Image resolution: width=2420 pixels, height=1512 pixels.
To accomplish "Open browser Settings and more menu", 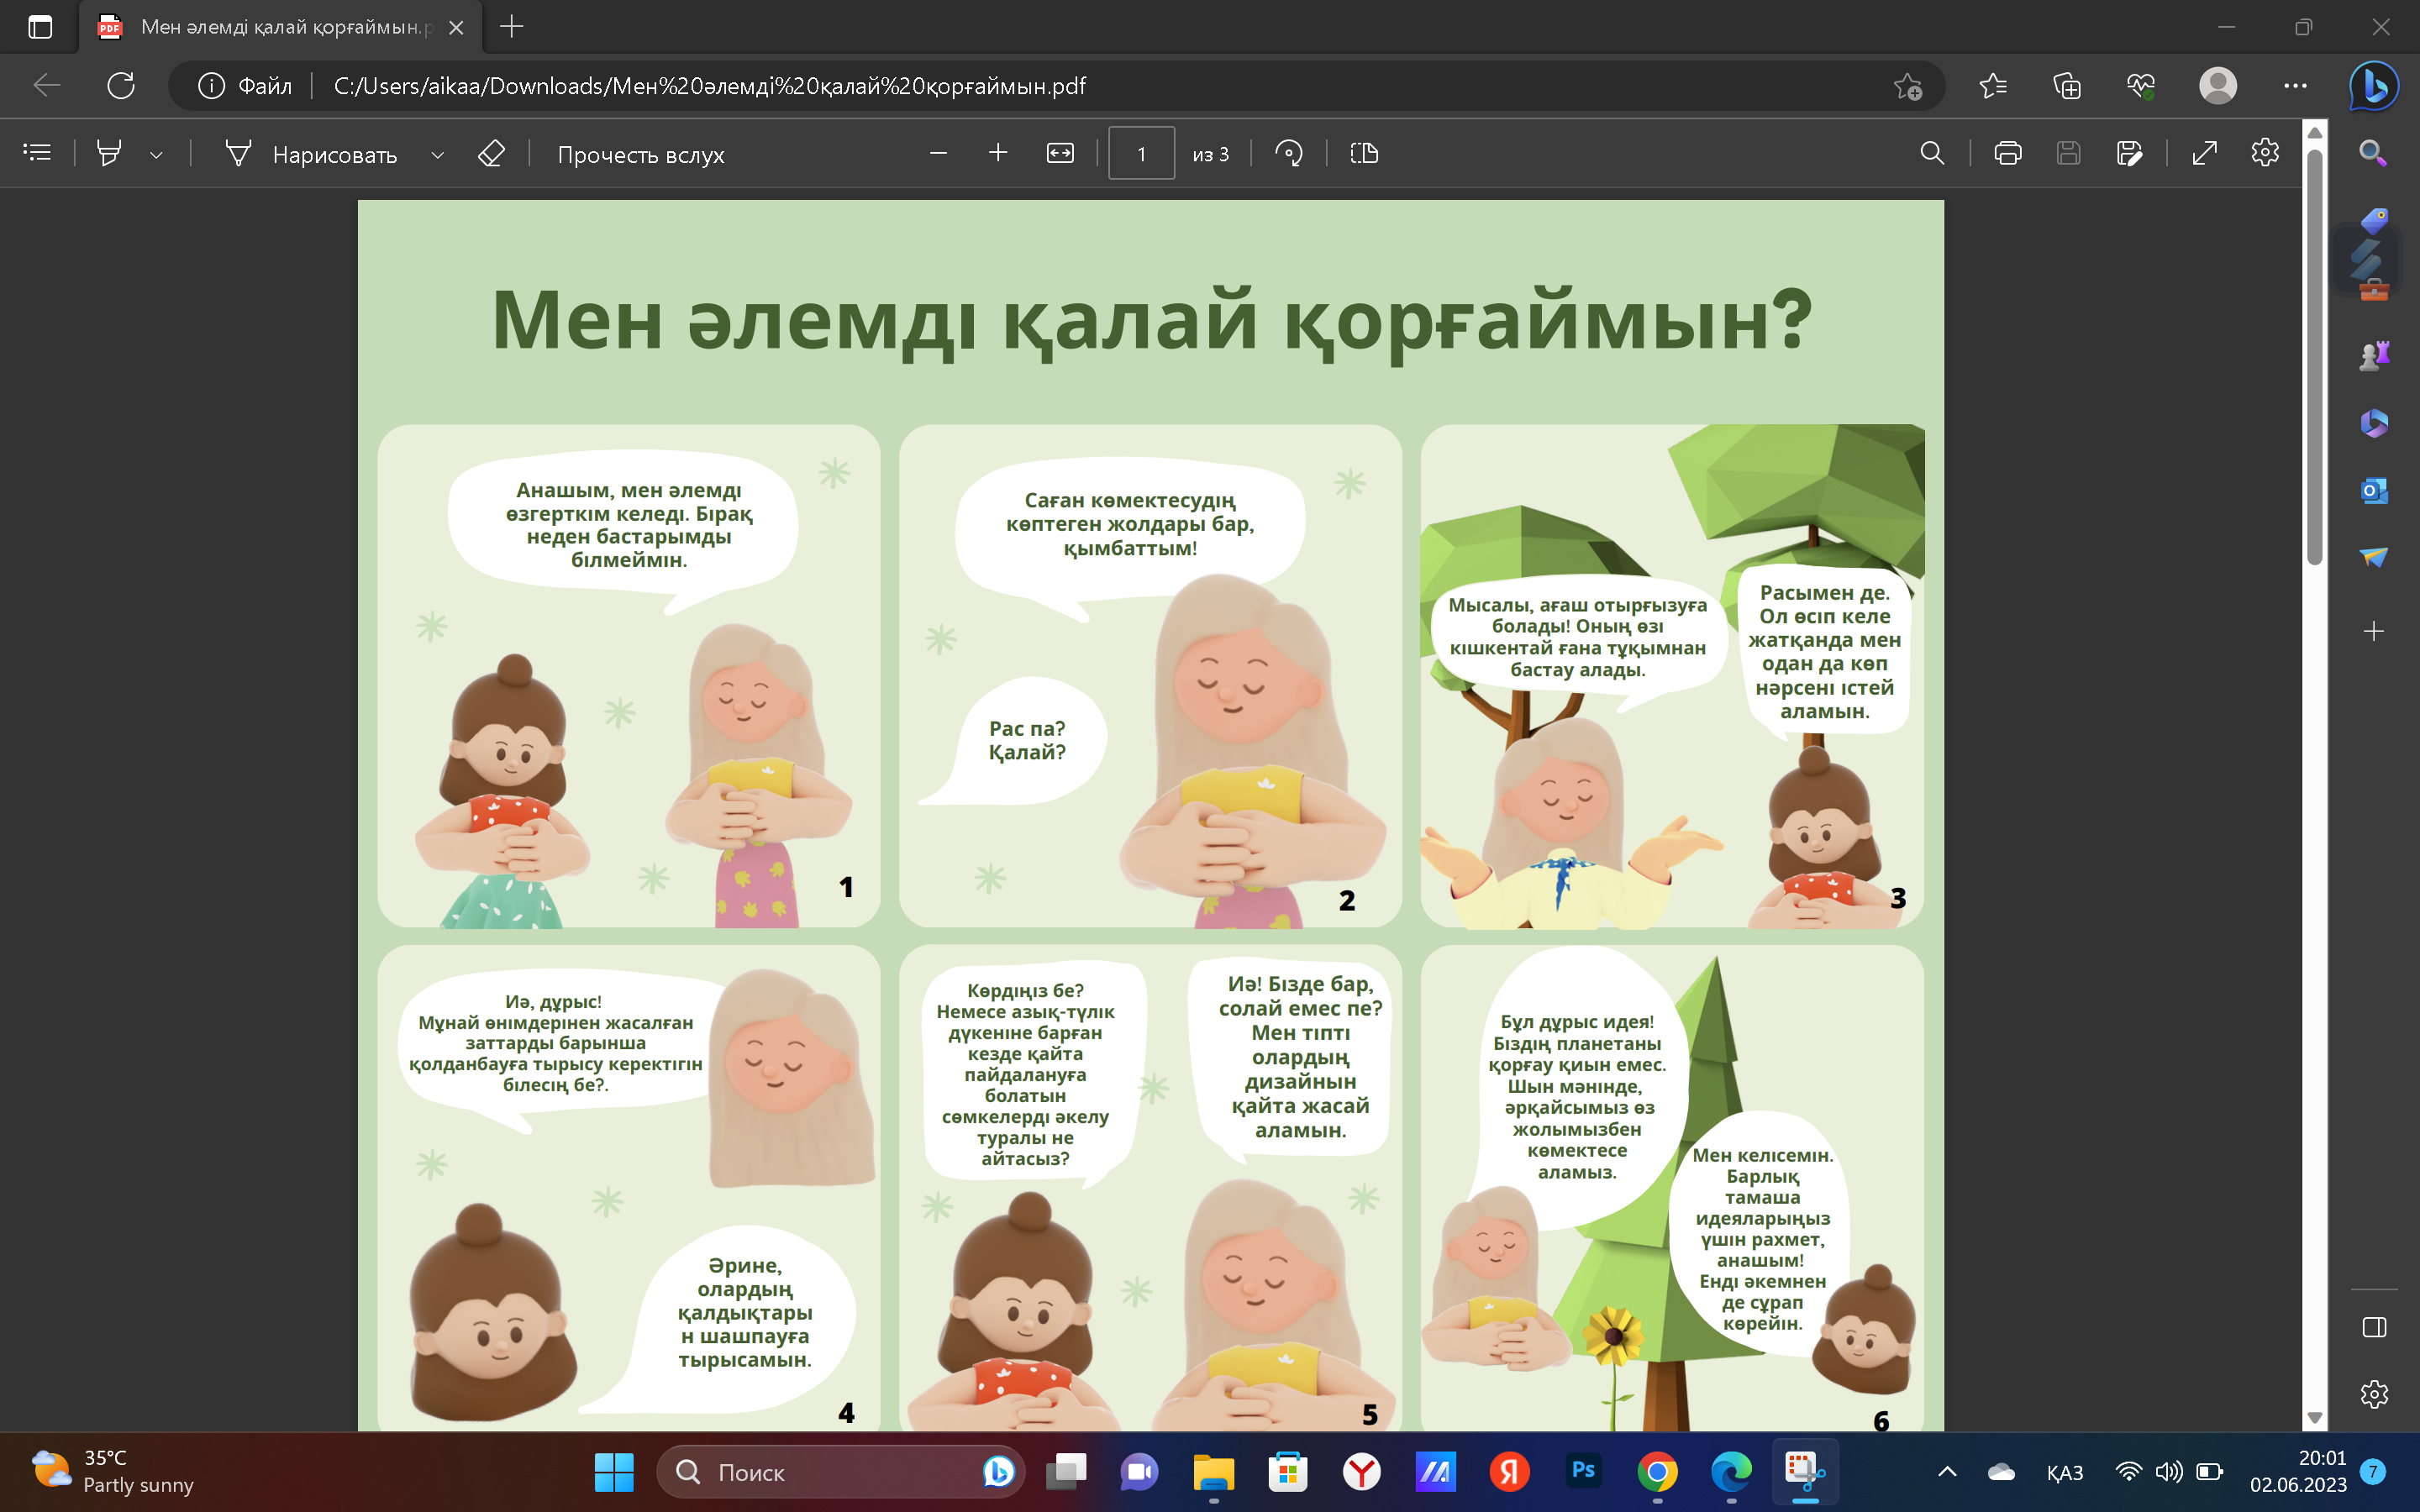I will tap(2295, 86).
